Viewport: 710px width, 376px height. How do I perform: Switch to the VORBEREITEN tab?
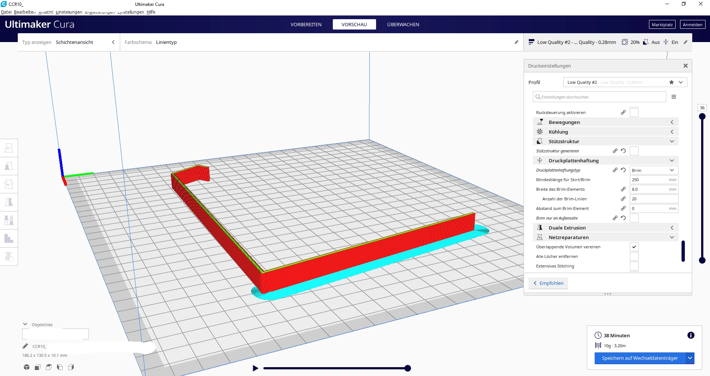tap(306, 24)
